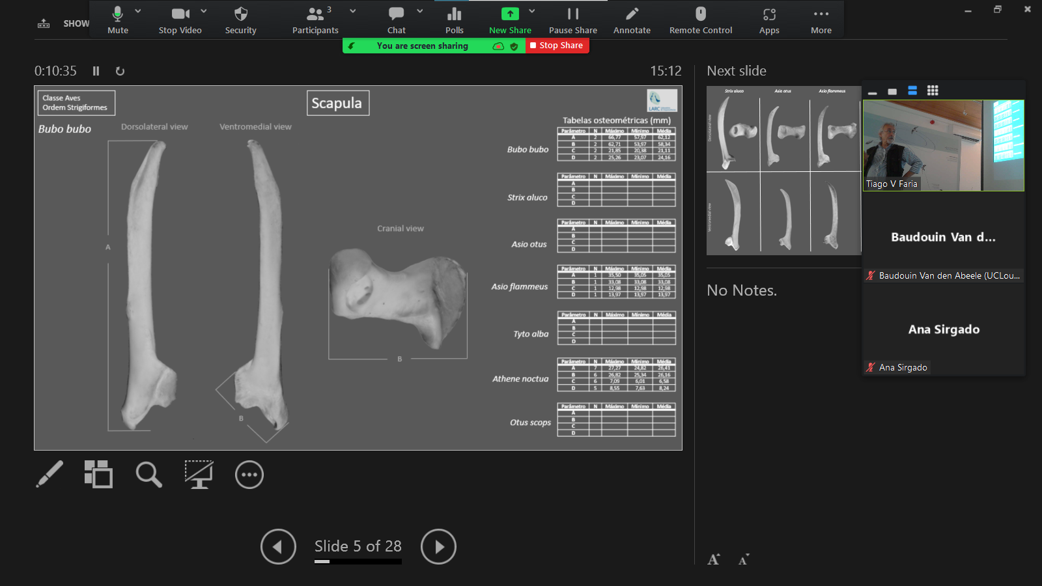
Task: Click the 'No Notes.' notes area
Action: 742,290
